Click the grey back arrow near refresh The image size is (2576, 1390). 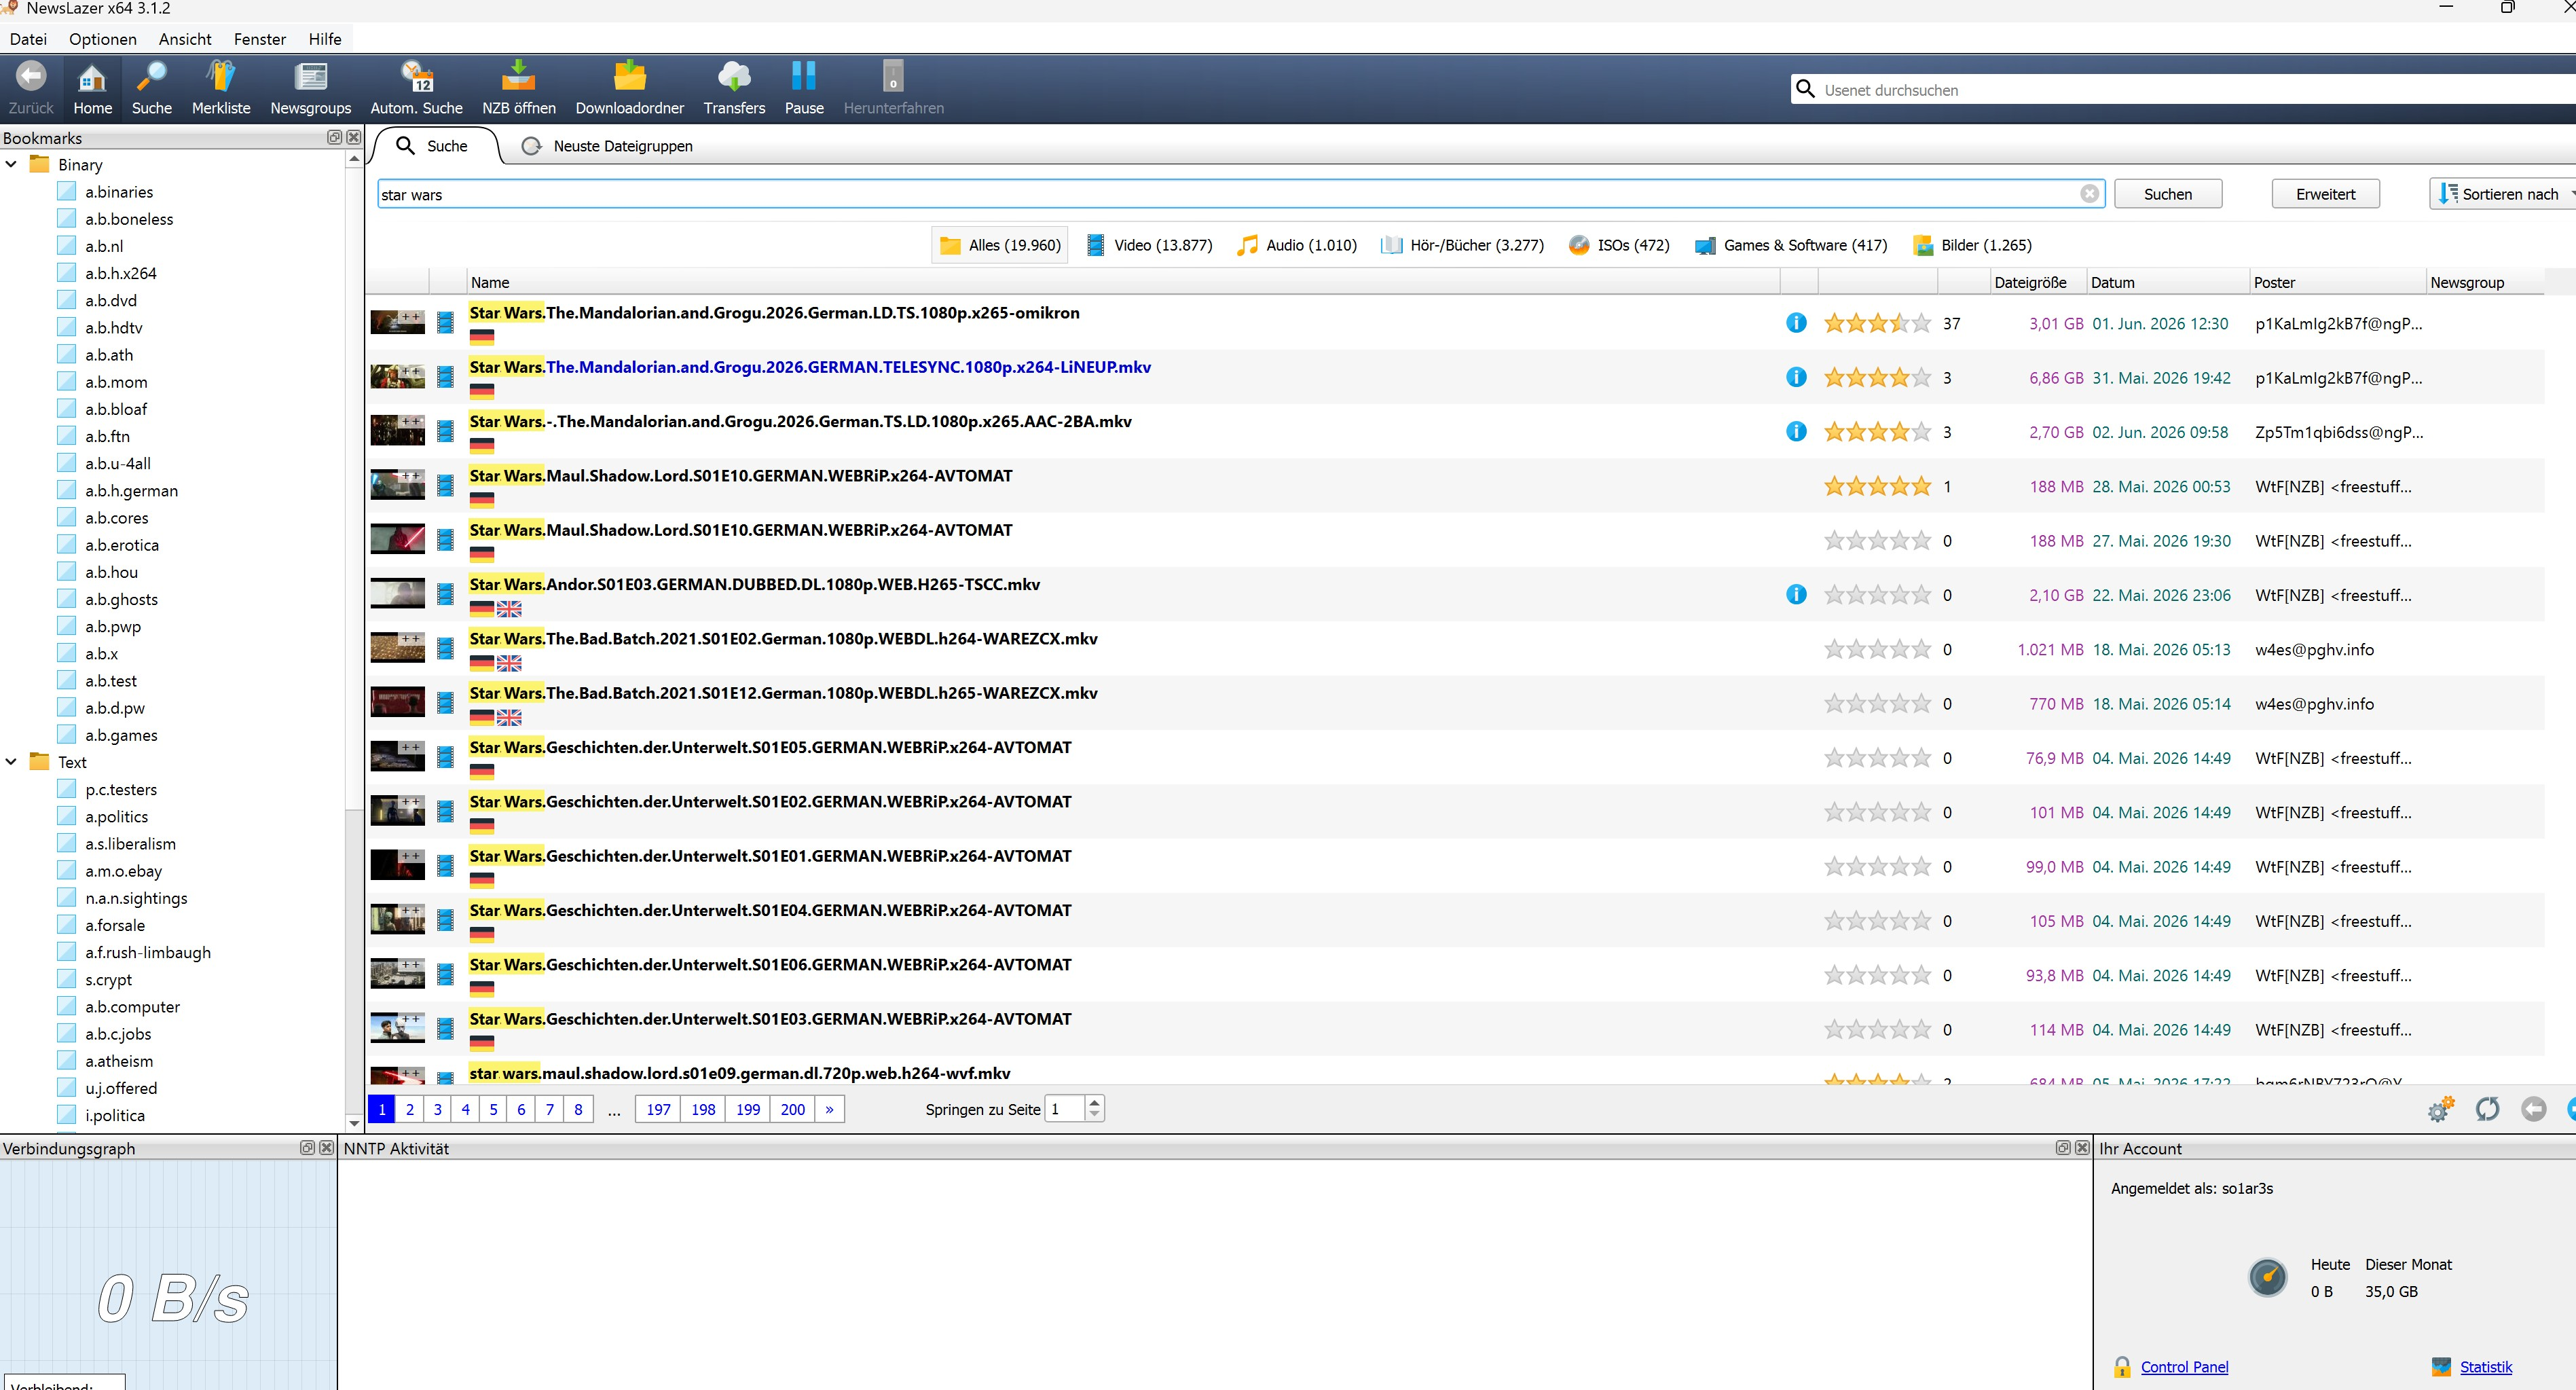coord(2533,1108)
